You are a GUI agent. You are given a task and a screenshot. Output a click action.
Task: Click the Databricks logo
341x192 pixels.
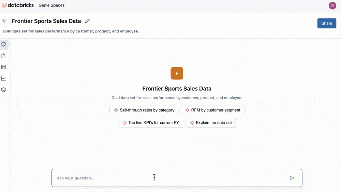(18, 5)
